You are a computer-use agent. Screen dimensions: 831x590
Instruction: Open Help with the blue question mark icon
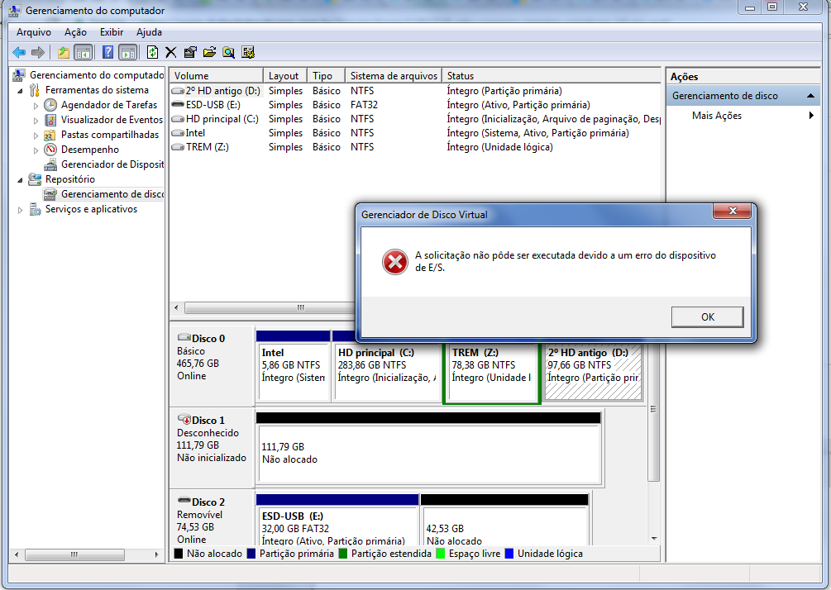(107, 52)
